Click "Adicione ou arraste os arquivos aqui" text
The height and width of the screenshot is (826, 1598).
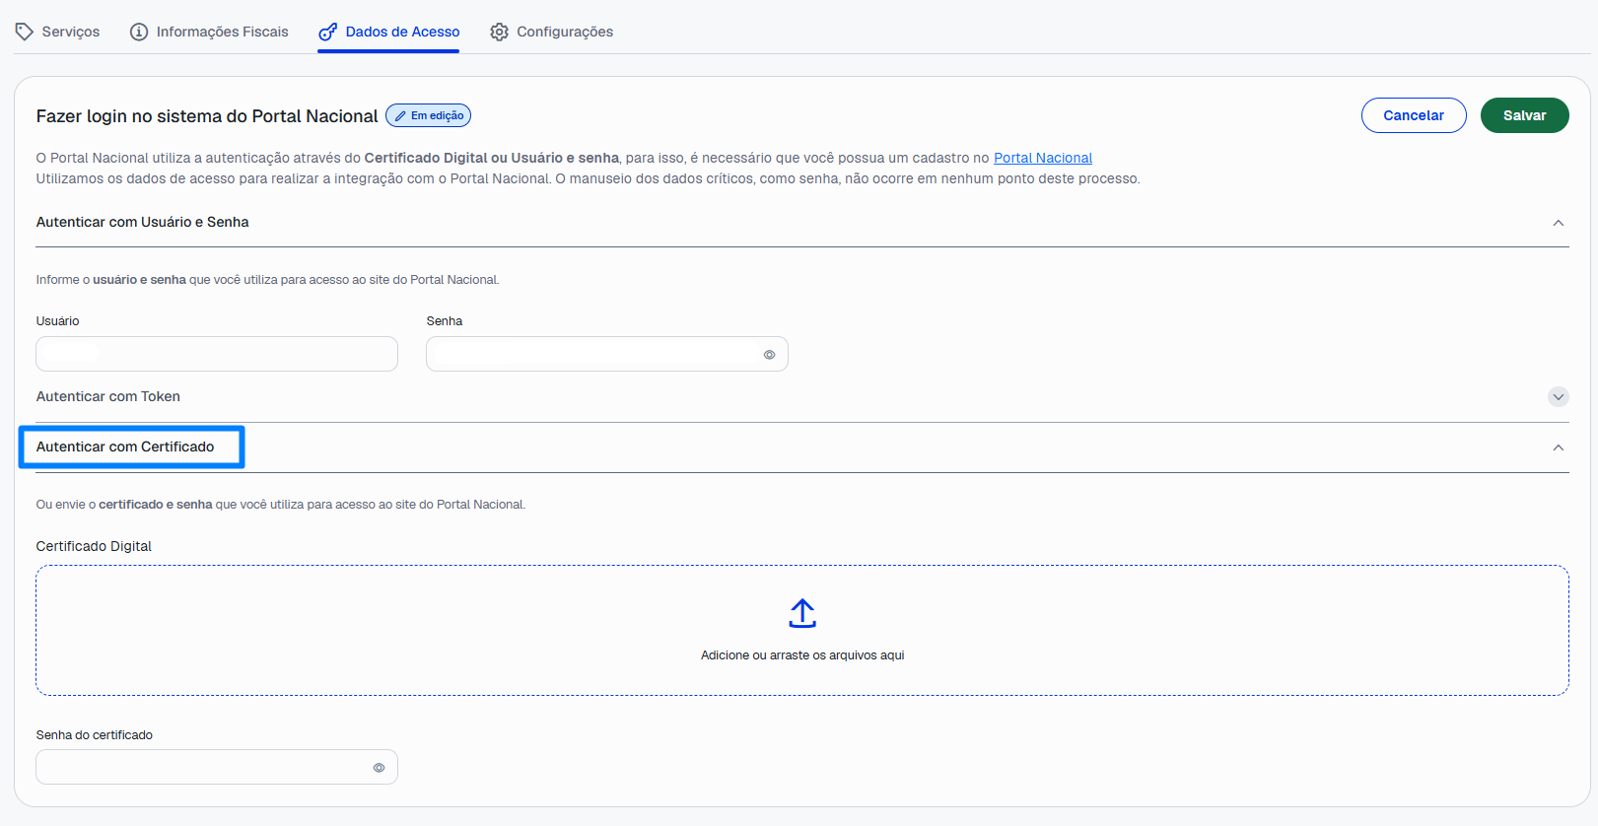pyautogui.click(x=802, y=655)
